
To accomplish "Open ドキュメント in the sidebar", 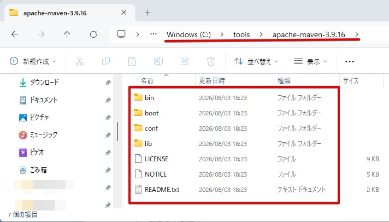I will [44, 100].
